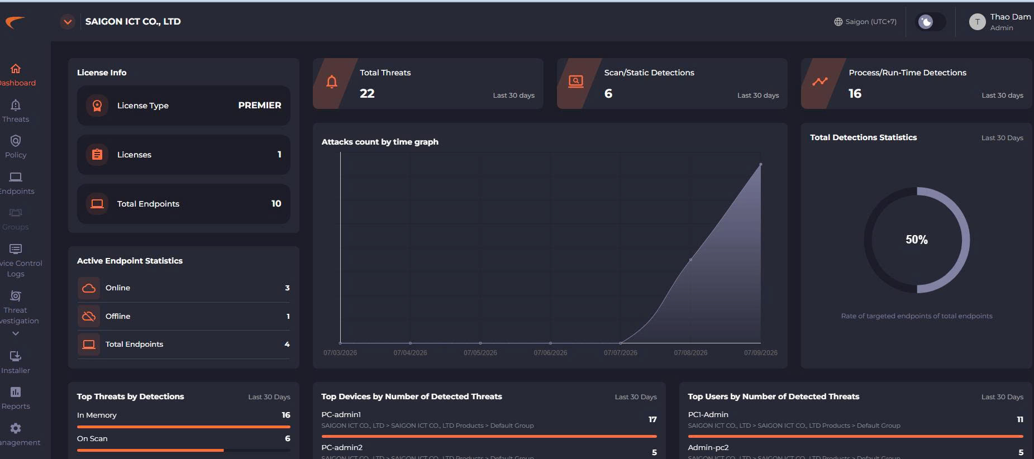Expand the Threat Investigation submenu arrow
This screenshot has height=459, width=1034.
tap(16, 333)
